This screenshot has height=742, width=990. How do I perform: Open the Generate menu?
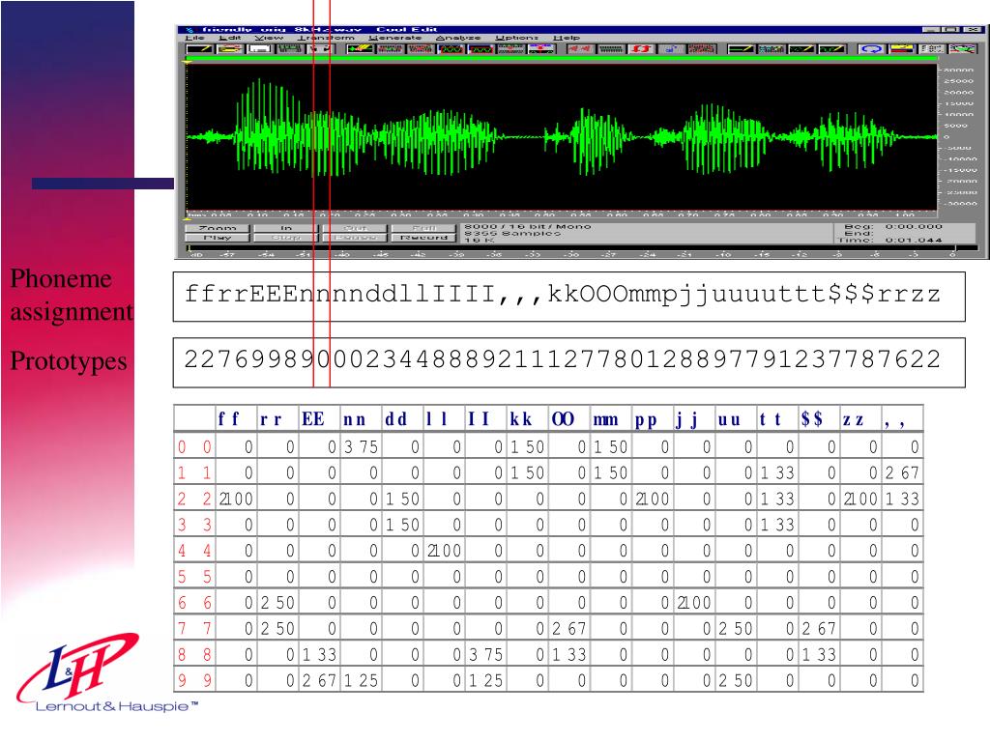pos(394,38)
